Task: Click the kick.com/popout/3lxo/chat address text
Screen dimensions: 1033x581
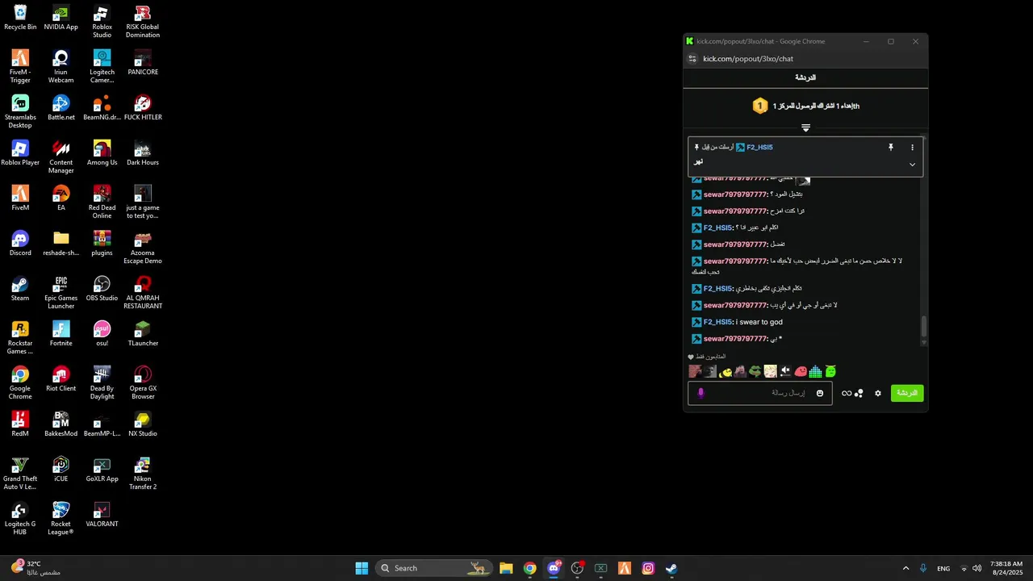Action: click(748, 59)
